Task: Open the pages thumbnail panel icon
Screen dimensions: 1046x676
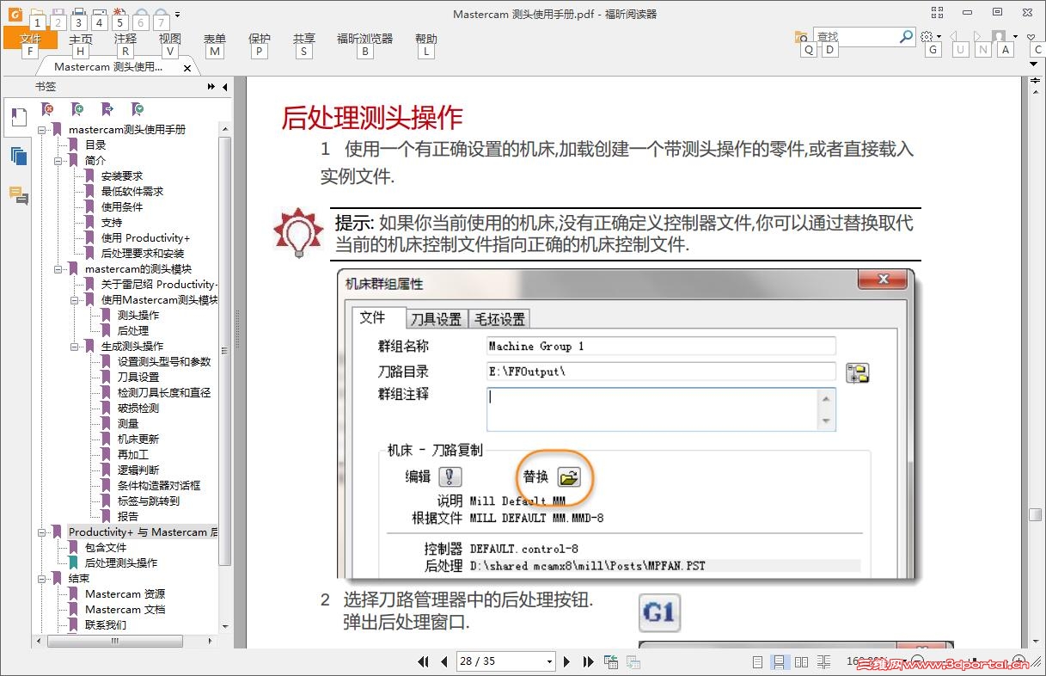Action: coord(18,156)
